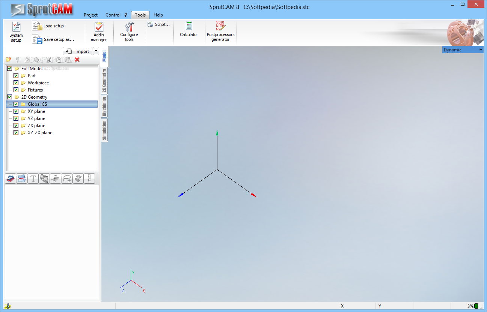487x312 pixels.
Task: Click the pin icon next to Control
Action: (x=125, y=15)
